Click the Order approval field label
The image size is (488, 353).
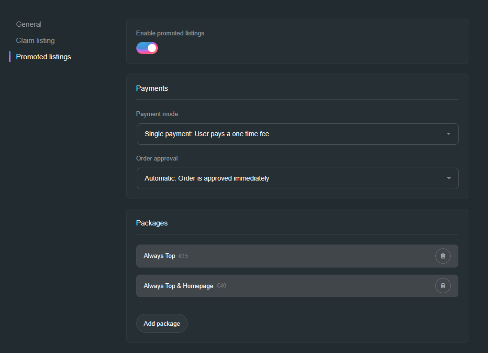pyautogui.click(x=157, y=158)
